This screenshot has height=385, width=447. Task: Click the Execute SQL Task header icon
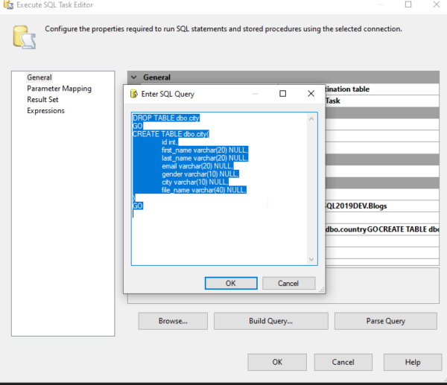pos(24,36)
